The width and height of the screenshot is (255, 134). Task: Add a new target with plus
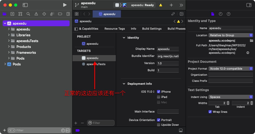[x=76, y=123]
